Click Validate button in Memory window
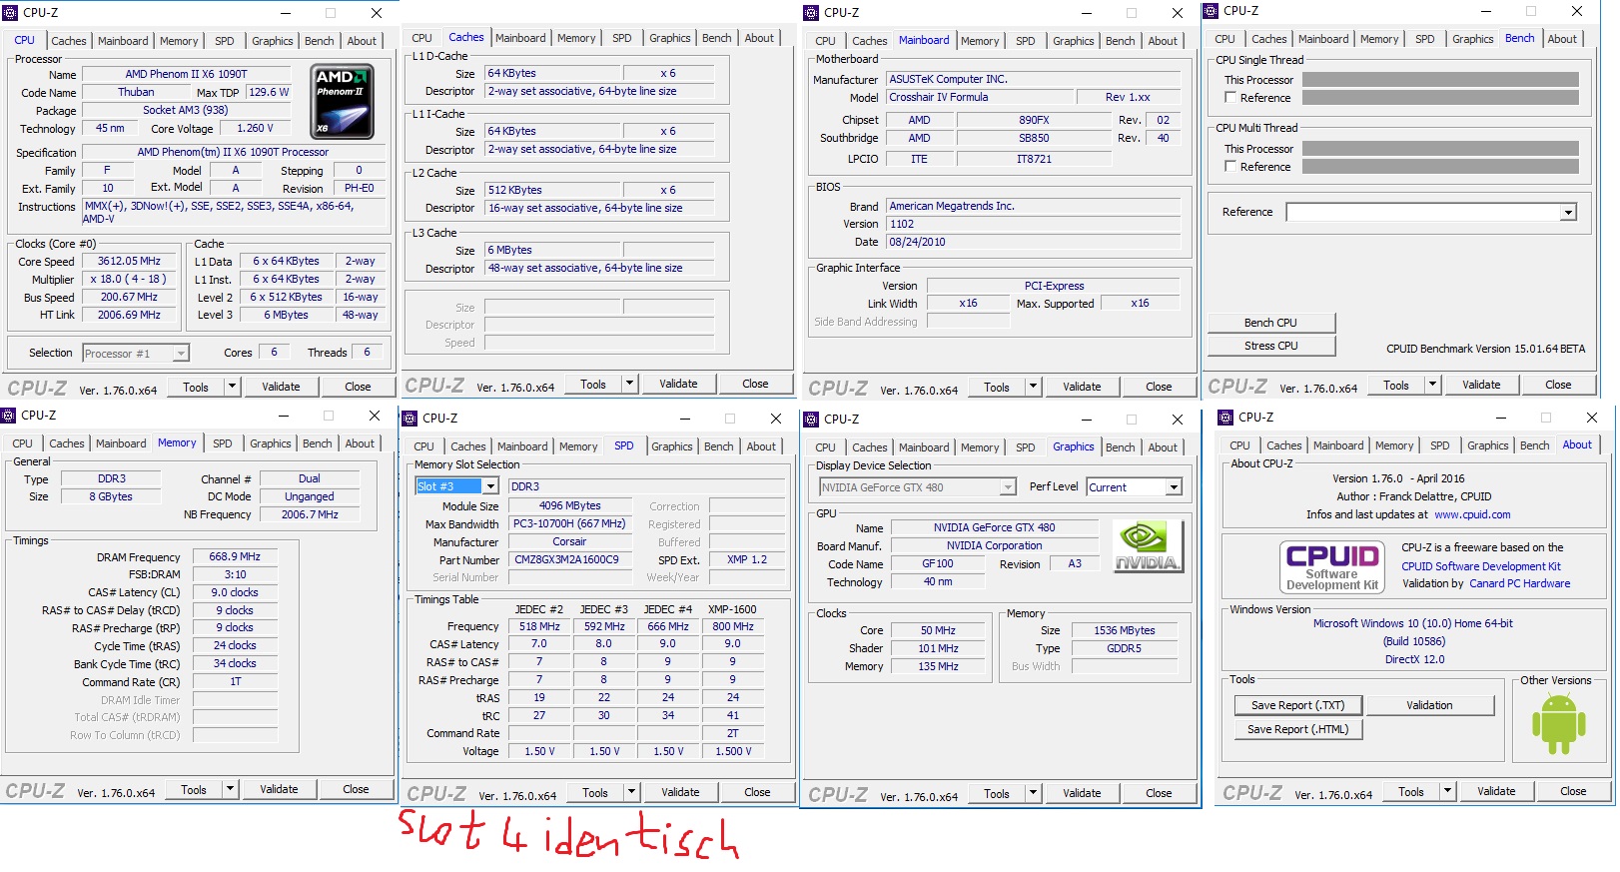Screen dimensions: 1620x872 [x=279, y=789]
